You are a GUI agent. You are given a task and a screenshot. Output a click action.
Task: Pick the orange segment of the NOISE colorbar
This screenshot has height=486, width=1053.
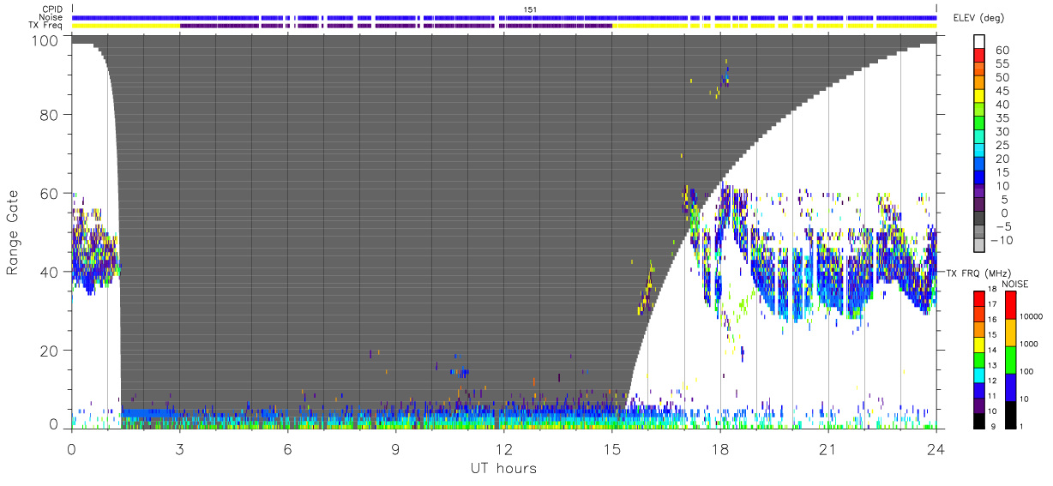pos(1010,332)
